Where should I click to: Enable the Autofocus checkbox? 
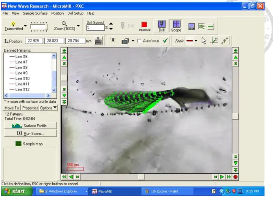pos(139,41)
